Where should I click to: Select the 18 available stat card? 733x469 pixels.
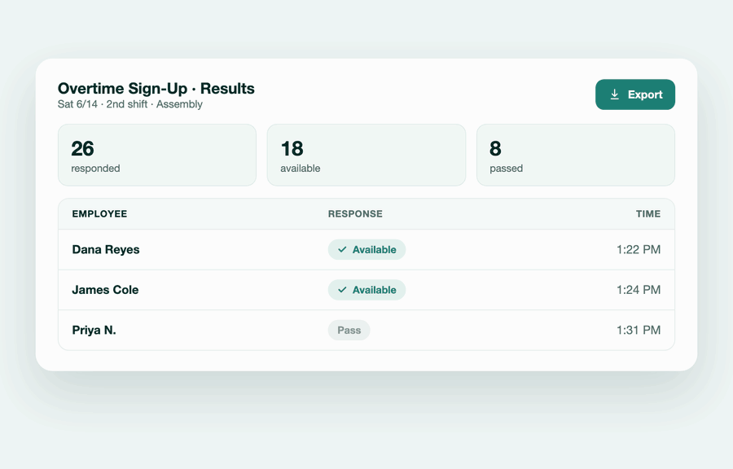point(366,155)
